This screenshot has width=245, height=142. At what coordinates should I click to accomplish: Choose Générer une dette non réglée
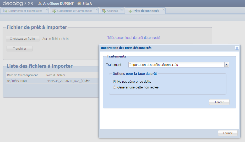click(115, 87)
